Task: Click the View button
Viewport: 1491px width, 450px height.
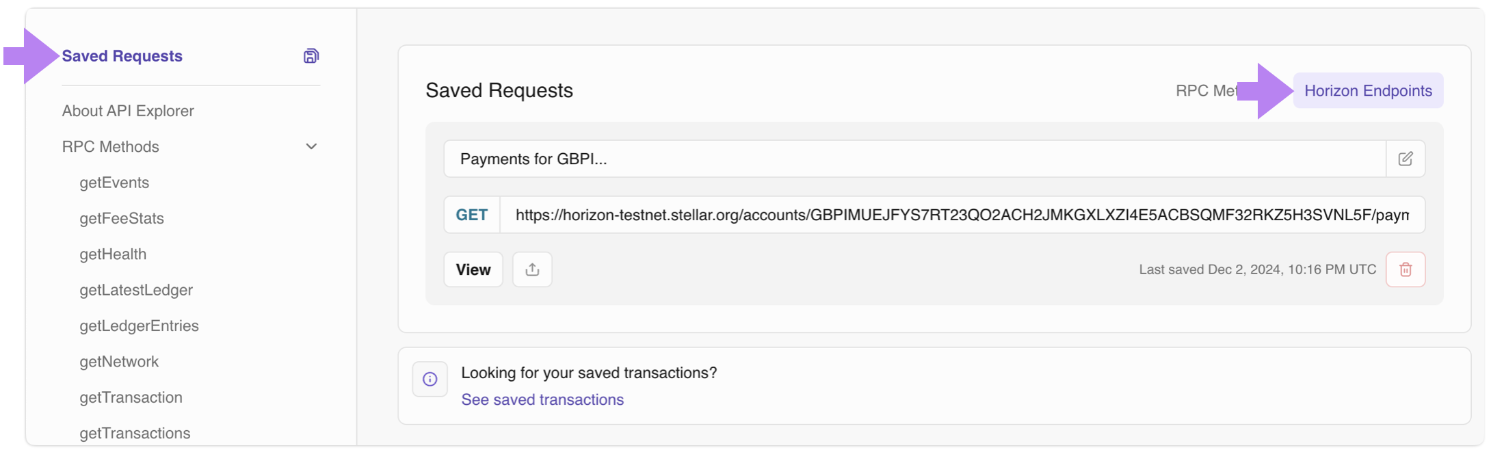Action: point(473,269)
